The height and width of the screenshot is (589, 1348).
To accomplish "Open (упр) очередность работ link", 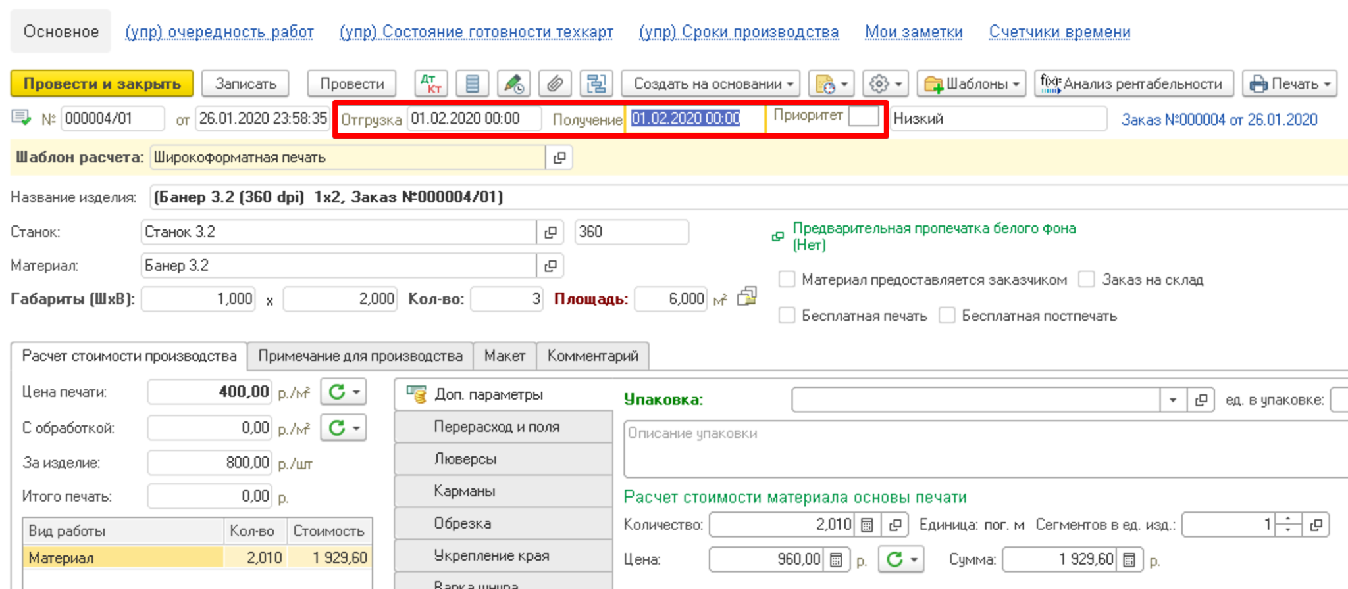I will pos(219,32).
